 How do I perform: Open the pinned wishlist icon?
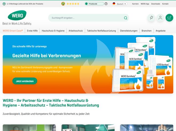coord(151,18)
